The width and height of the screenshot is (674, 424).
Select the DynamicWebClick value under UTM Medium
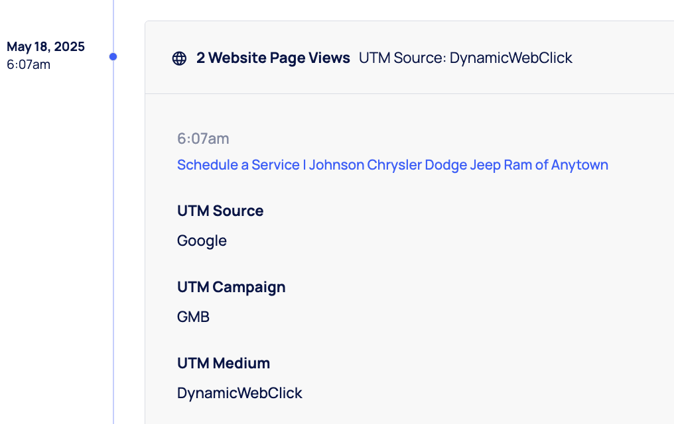239,394
